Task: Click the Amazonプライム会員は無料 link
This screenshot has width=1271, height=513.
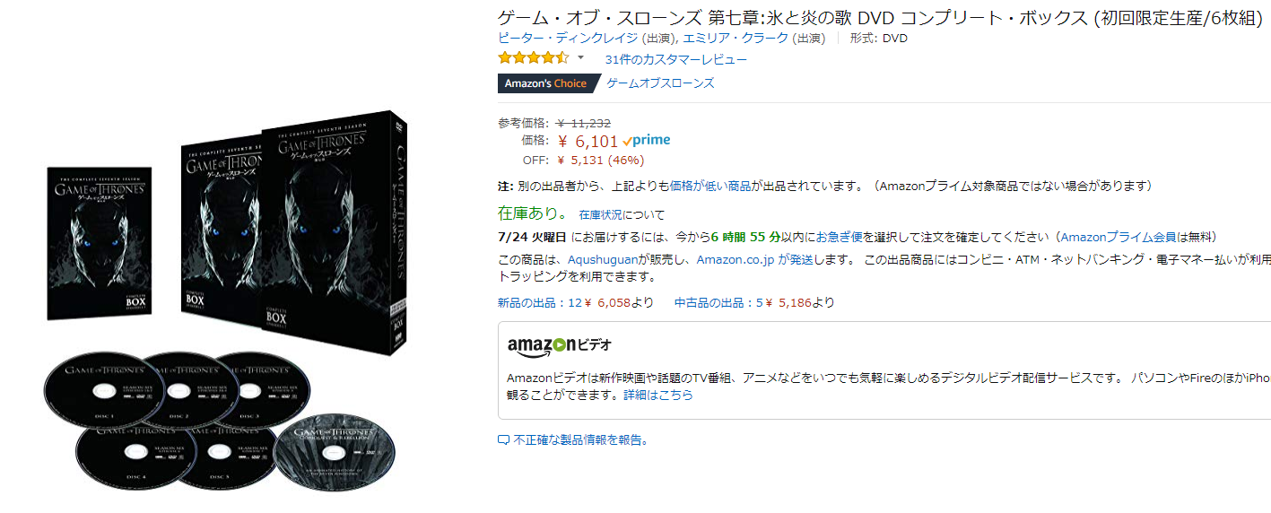Action: pos(1136,237)
